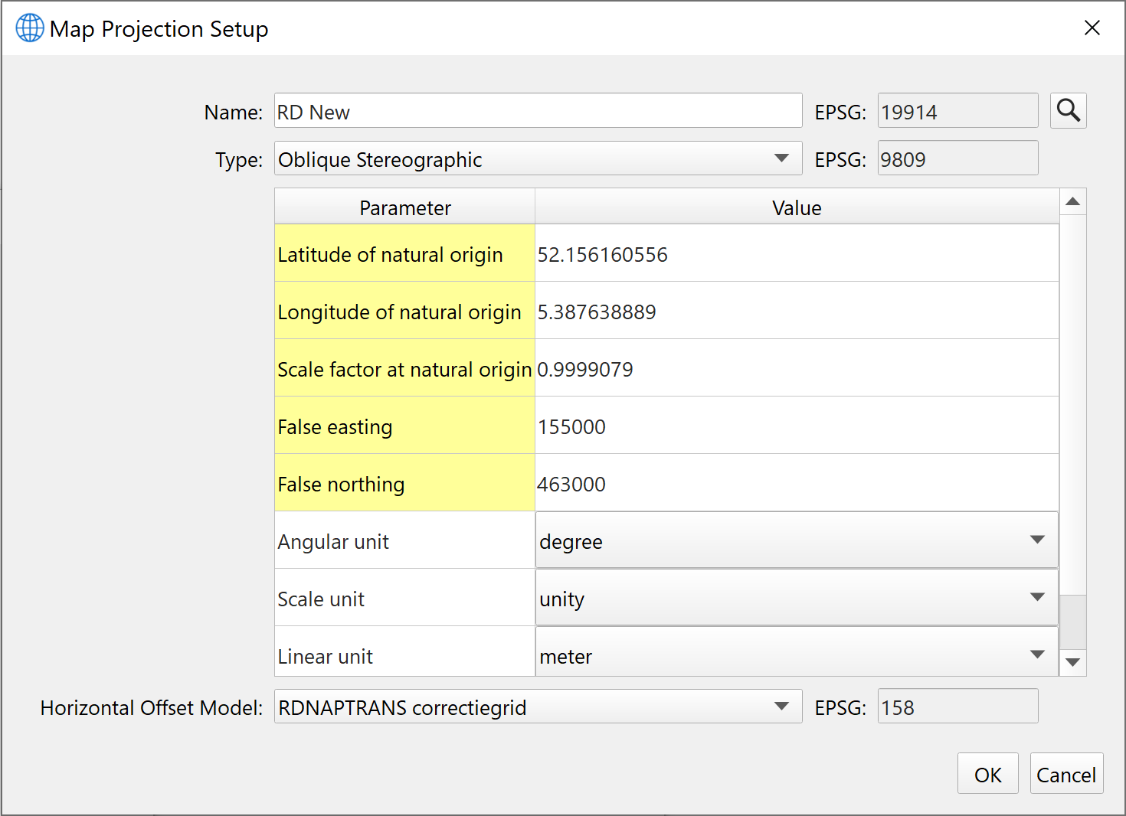
Task: Select the False northing value cell
Action: pos(795,484)
